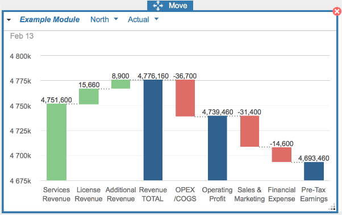Expand the panel menu triangle beside Example Module
The image size is (342, 215).
(9, 20)
